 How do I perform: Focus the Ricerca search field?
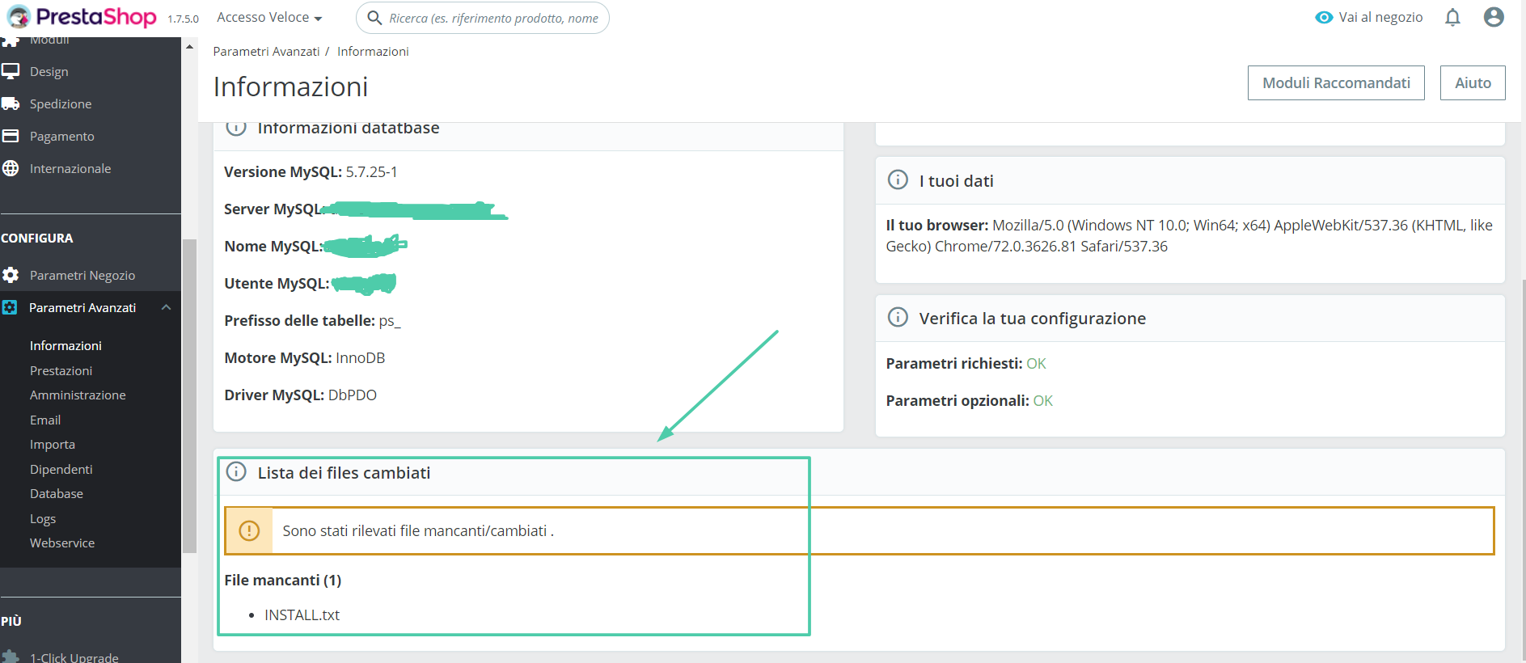[493, 18]
